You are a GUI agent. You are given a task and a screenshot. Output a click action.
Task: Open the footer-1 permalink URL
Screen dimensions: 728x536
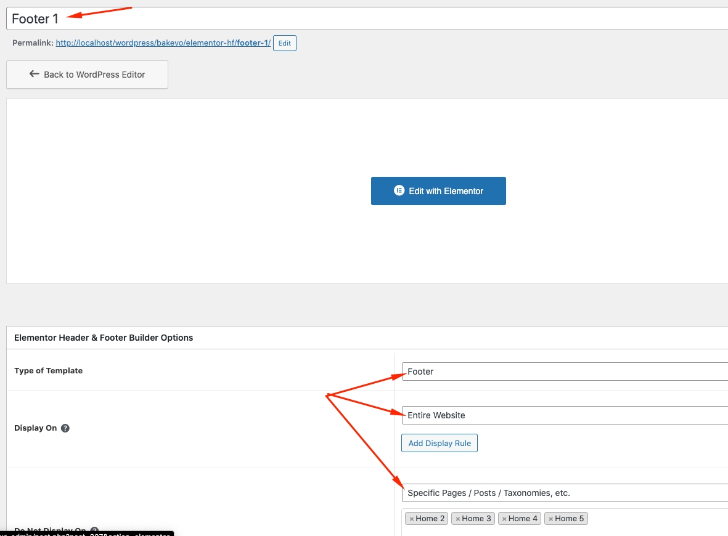[x=163, y=43]
